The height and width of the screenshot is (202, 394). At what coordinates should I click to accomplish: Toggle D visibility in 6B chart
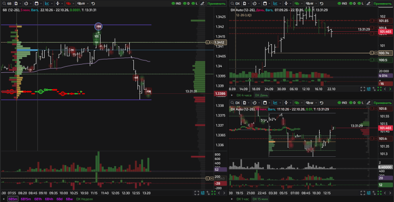click(186, 4)
